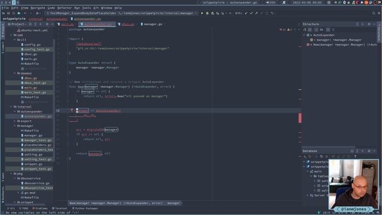Switch to workspace 5 in top bar

pyautogui.click(x=14, y=2)
